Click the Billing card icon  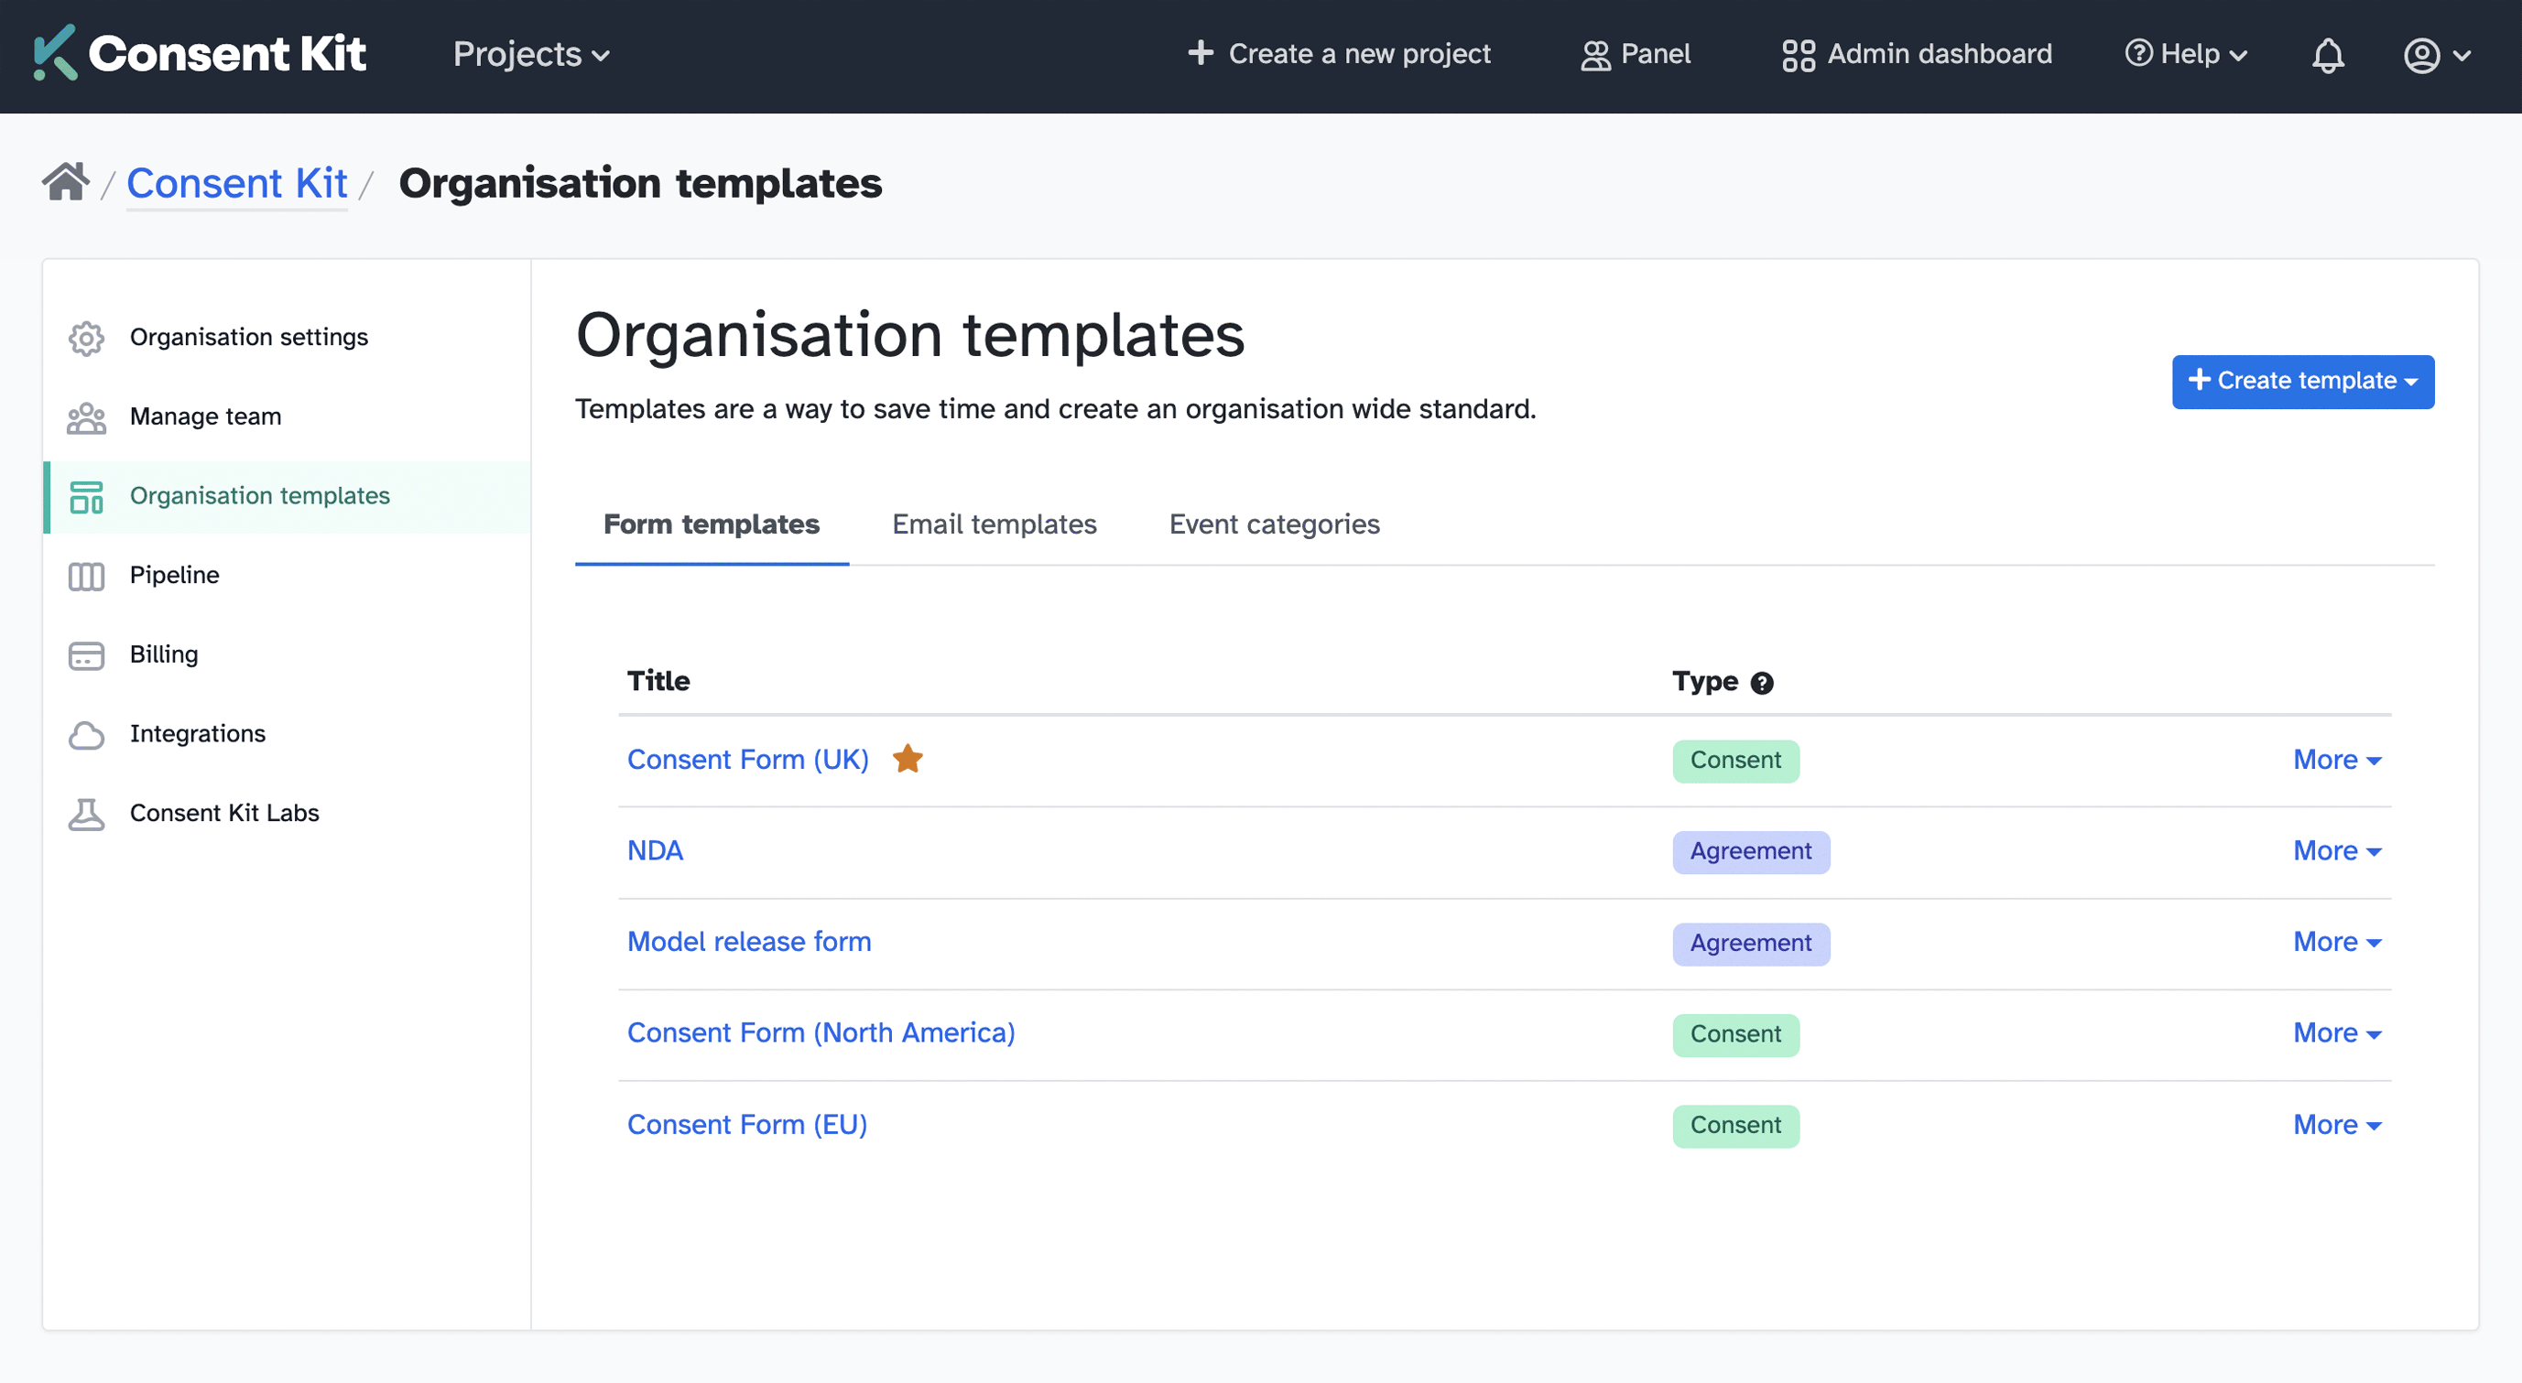tap(86, 655)
